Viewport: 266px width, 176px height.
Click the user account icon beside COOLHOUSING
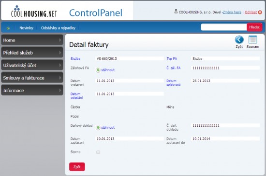coord(176,12)
